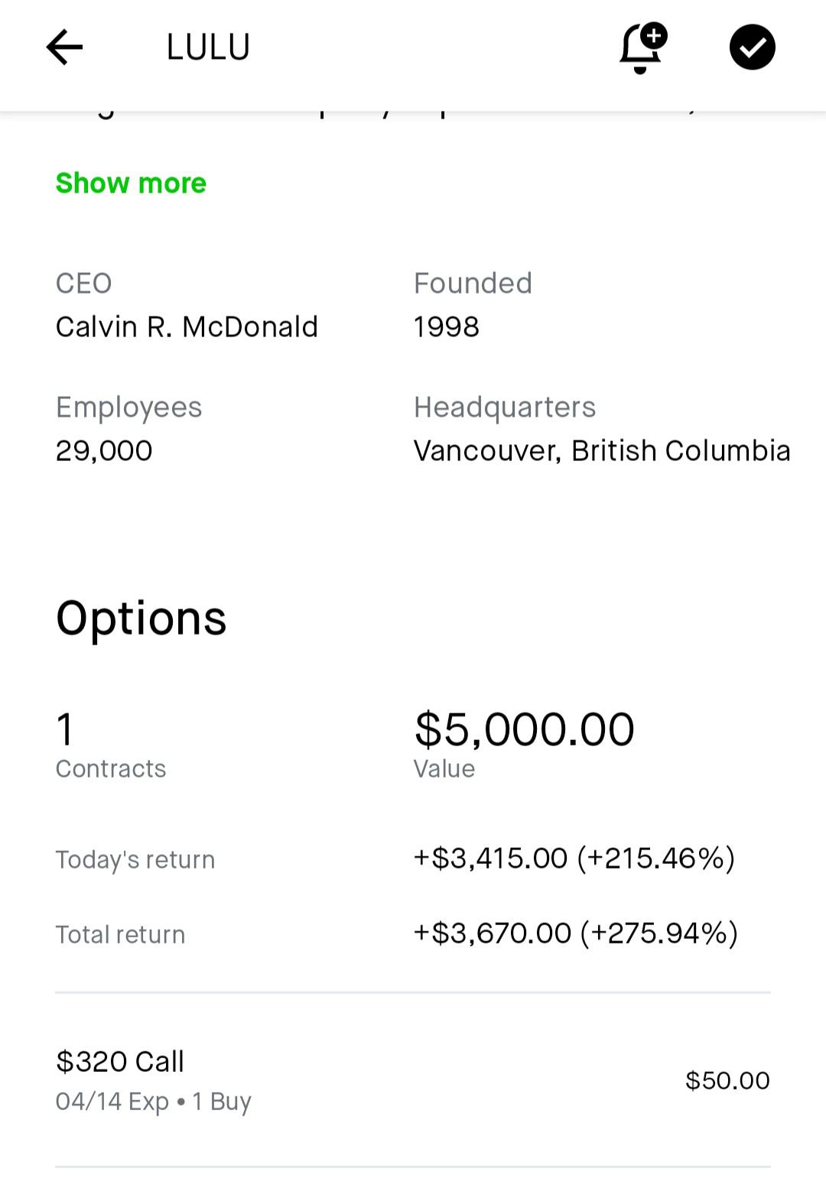Tap the Total return label
The height and width of the screenshot is (1198, 826).
pyautogui.click(x=120, y=935)
